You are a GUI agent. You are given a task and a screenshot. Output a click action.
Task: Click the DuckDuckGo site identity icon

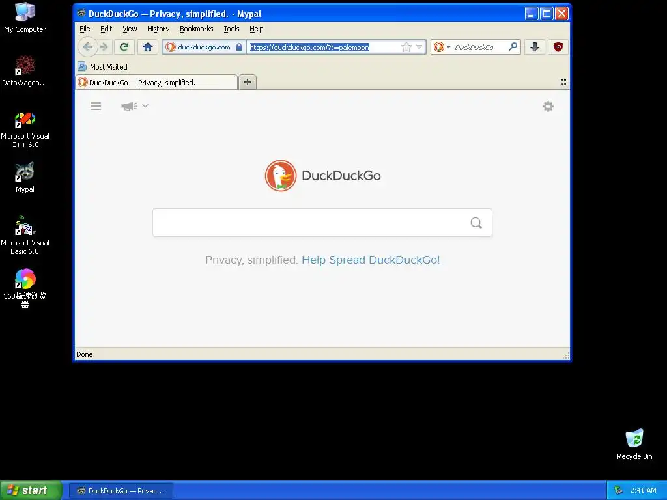(x=171, y=47)
